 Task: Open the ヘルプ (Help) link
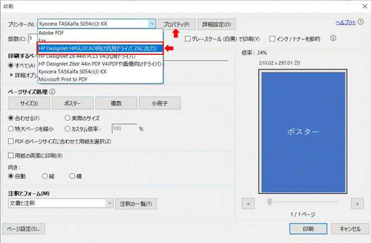[345, 22]
